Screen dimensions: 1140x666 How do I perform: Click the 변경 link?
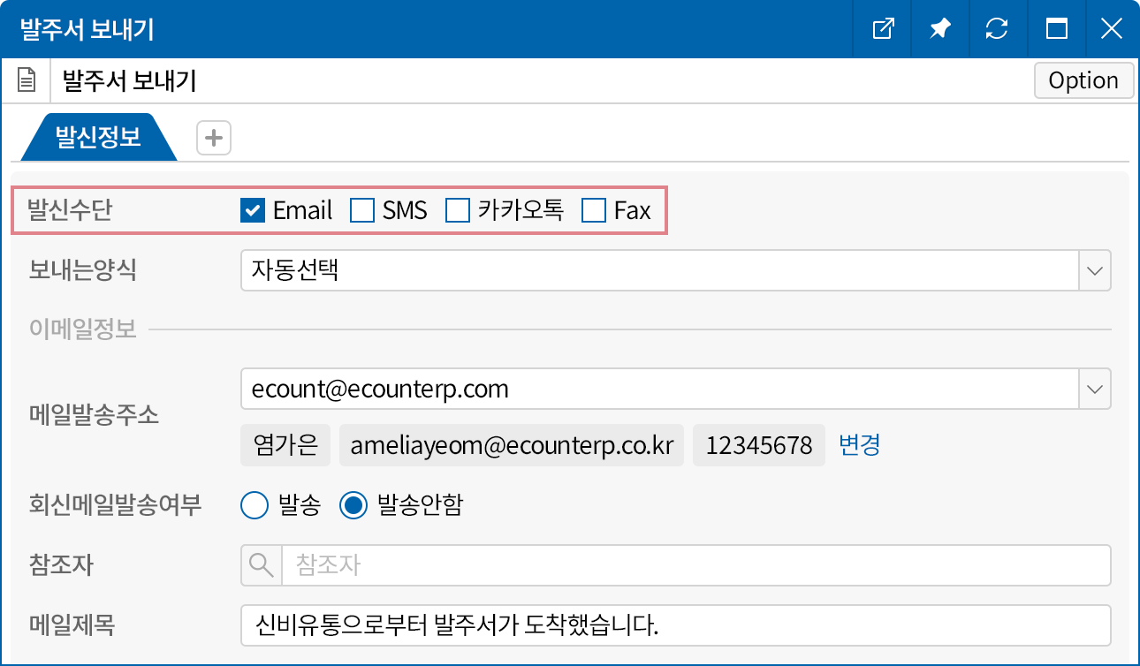point(859,445)
